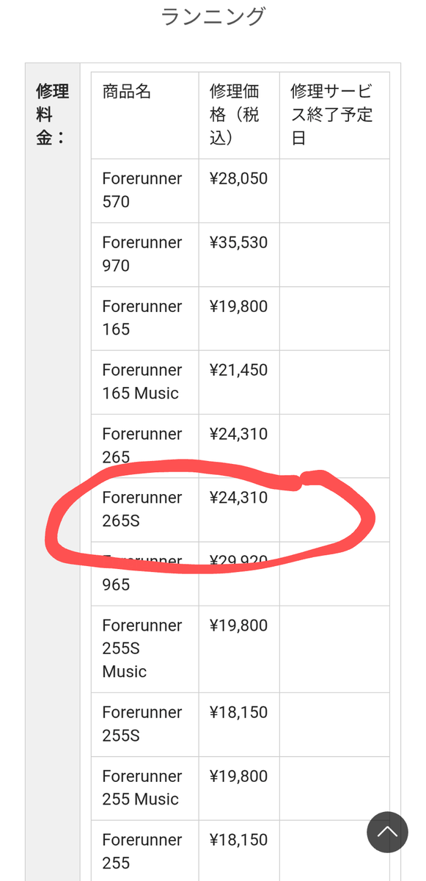This screenshot has width=426, height=881.
Task: Tap the scroll-to-top arrow button
Action: (387, 832)
